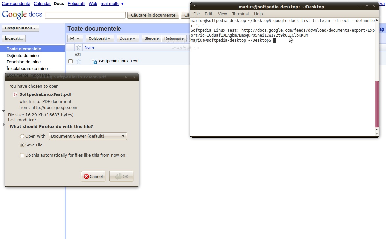Click the docs.google.com export URL in terminal
This screenshot has width=386, height=239.
click(283, 33)
